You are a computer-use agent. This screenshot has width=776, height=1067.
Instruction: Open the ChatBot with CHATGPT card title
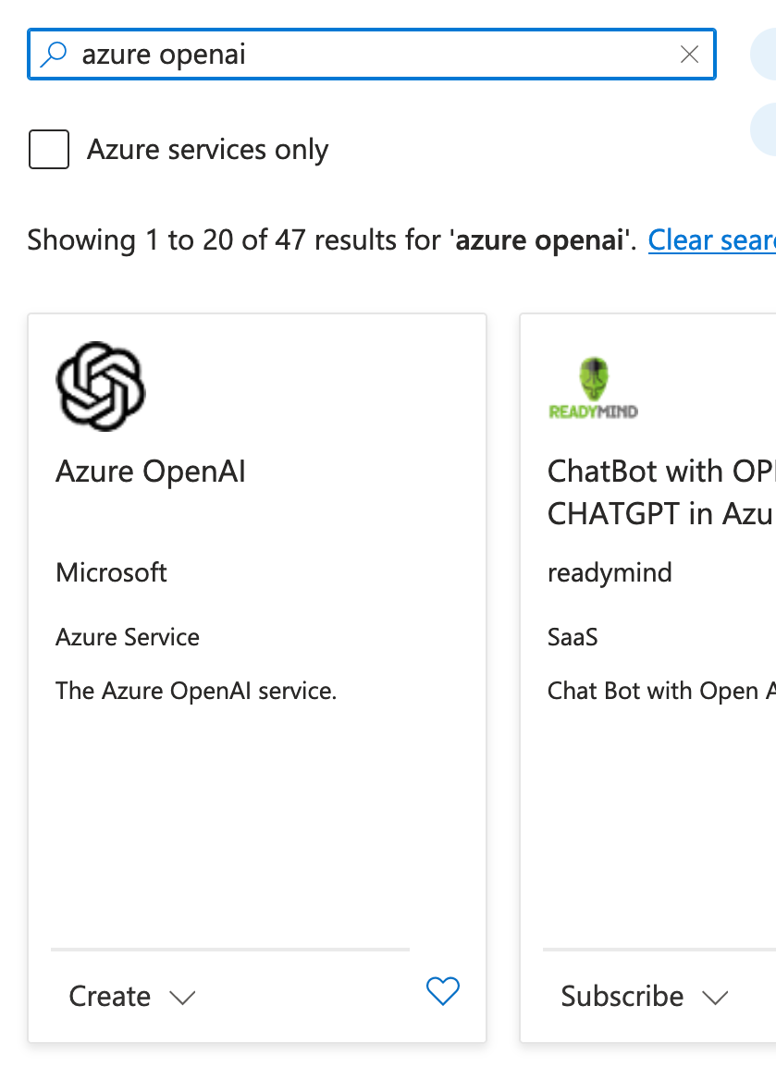(x=661, y=492)
